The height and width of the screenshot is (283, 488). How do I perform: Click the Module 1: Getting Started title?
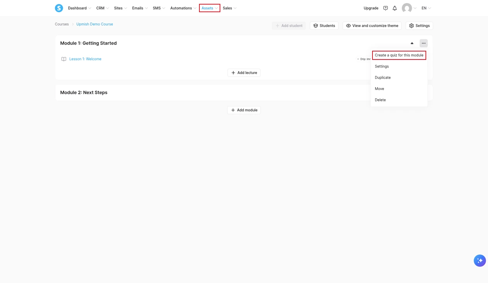click(88, 43)
